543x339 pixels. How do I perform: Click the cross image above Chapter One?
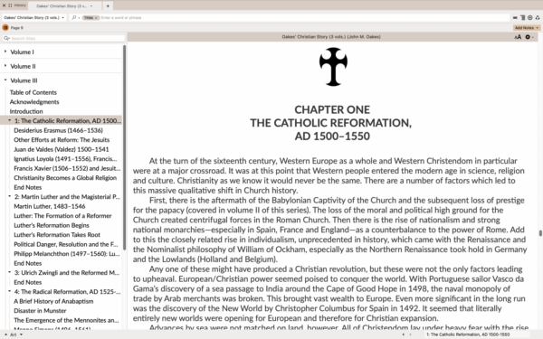[x=333, y=67]
